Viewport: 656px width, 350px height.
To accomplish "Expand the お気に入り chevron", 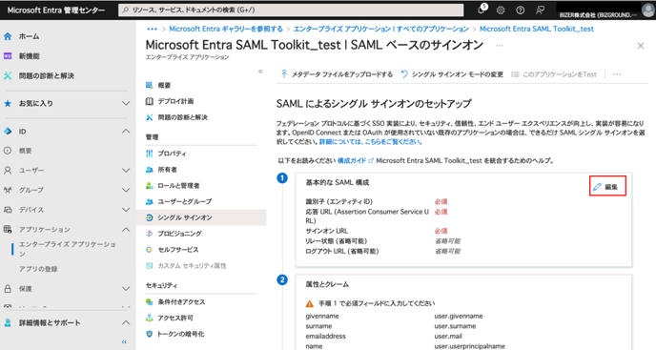I will [126, 103].
